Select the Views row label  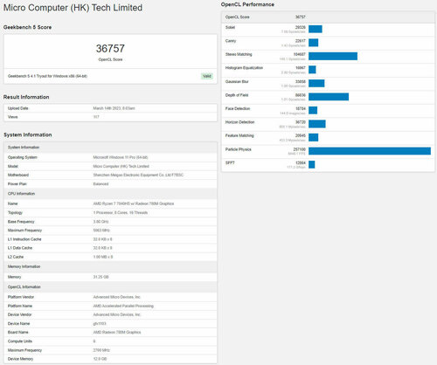[13, 117]
